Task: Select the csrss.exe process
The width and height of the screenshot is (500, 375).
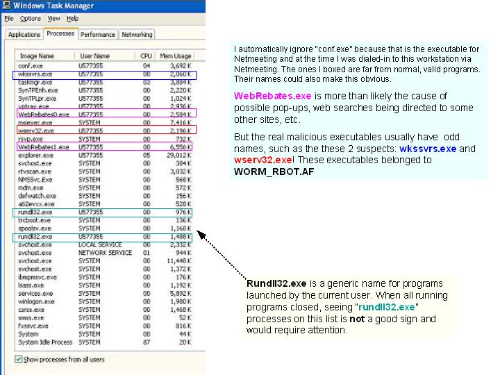Action: point(105,310)
